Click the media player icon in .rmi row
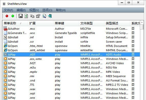 click(5, 76)
